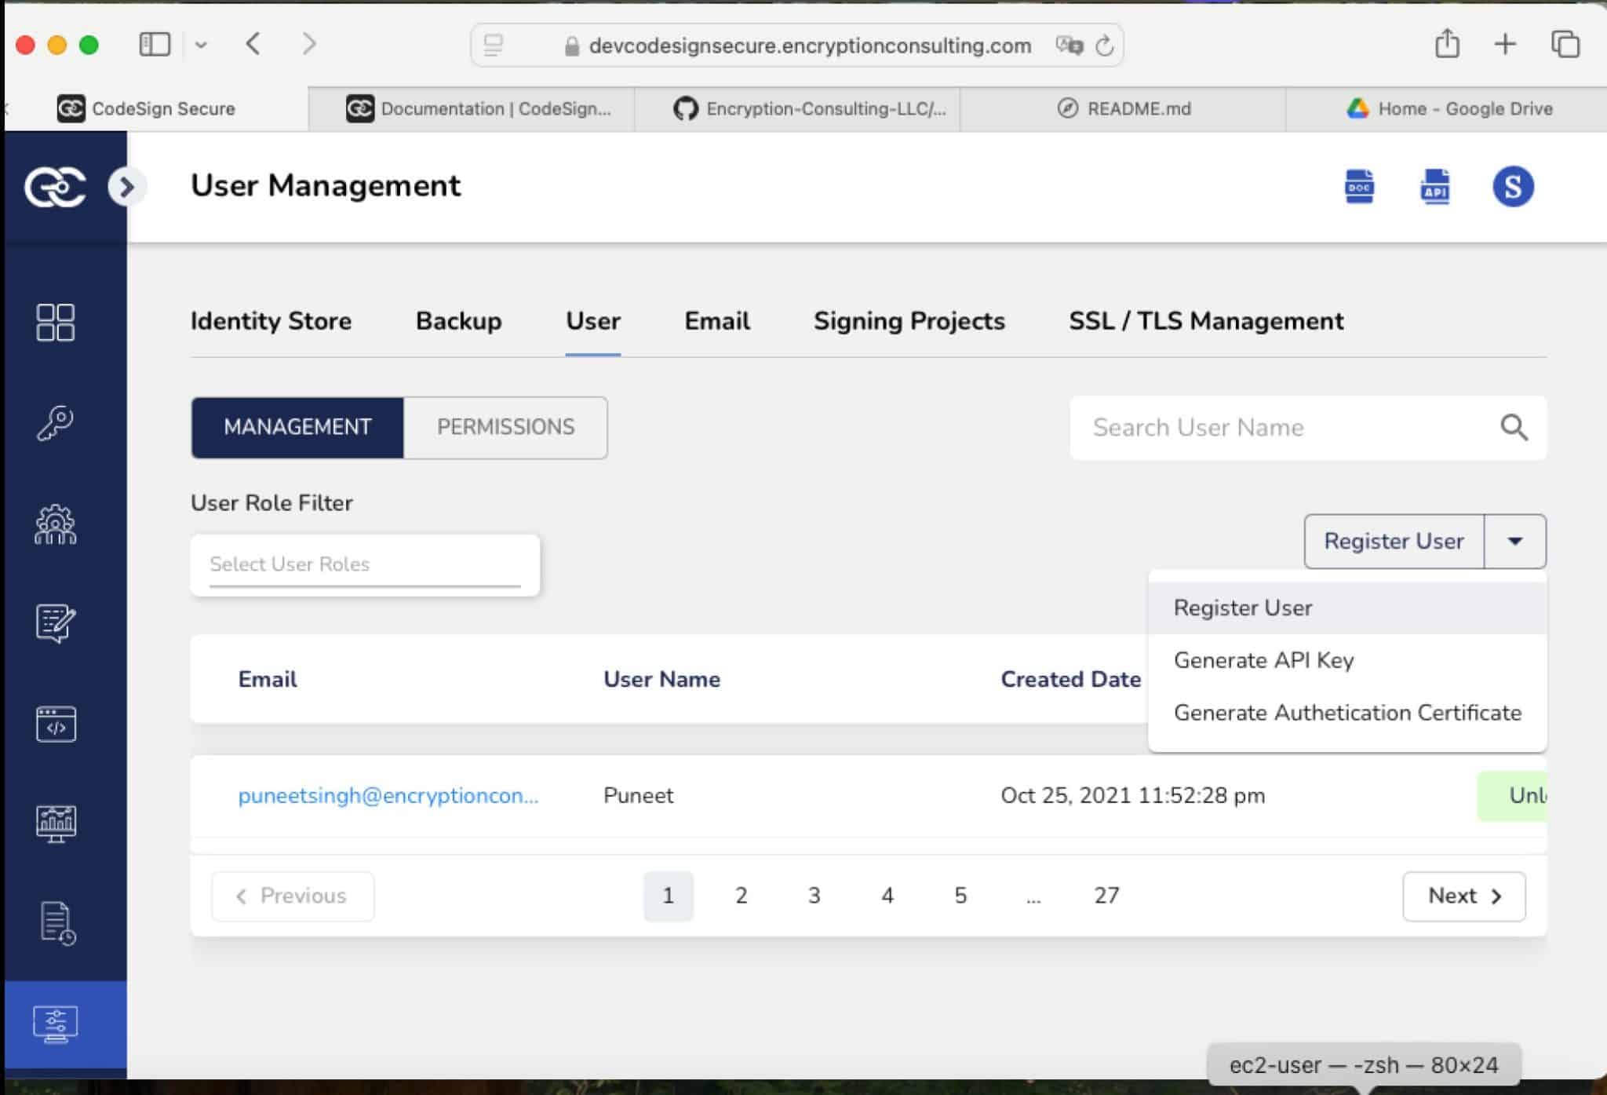
Task: Open the DOC documentation icon in header
Action: click(x=1359, y=187)
